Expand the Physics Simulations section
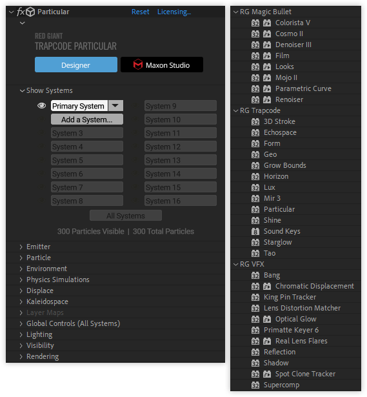The image size is (367, 397). [21, 280]
